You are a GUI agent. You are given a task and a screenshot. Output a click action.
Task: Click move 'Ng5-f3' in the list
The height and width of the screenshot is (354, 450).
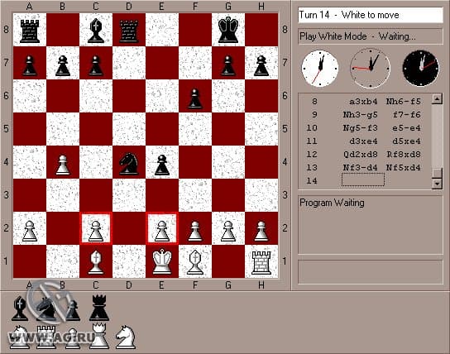point(360,128)
